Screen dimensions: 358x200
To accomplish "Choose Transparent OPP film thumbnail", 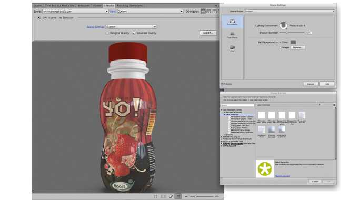I will tap(302, 115).
